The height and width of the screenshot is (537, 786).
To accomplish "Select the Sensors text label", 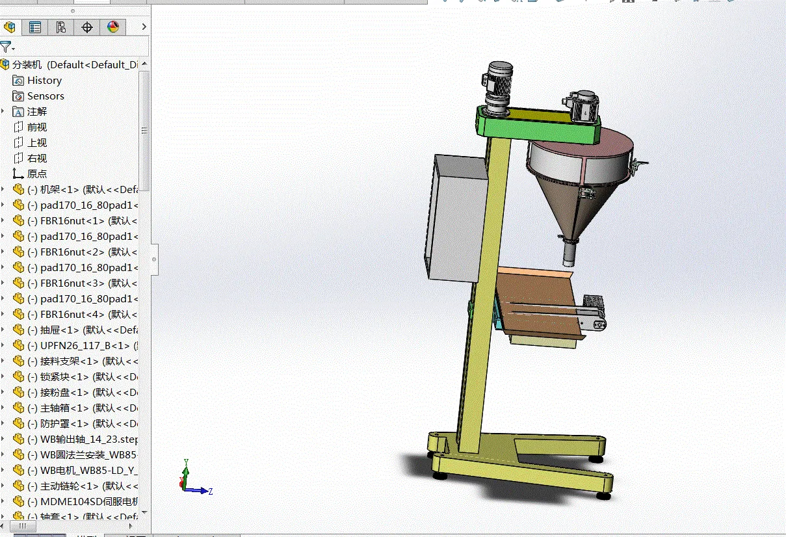I will click(46, 96).
